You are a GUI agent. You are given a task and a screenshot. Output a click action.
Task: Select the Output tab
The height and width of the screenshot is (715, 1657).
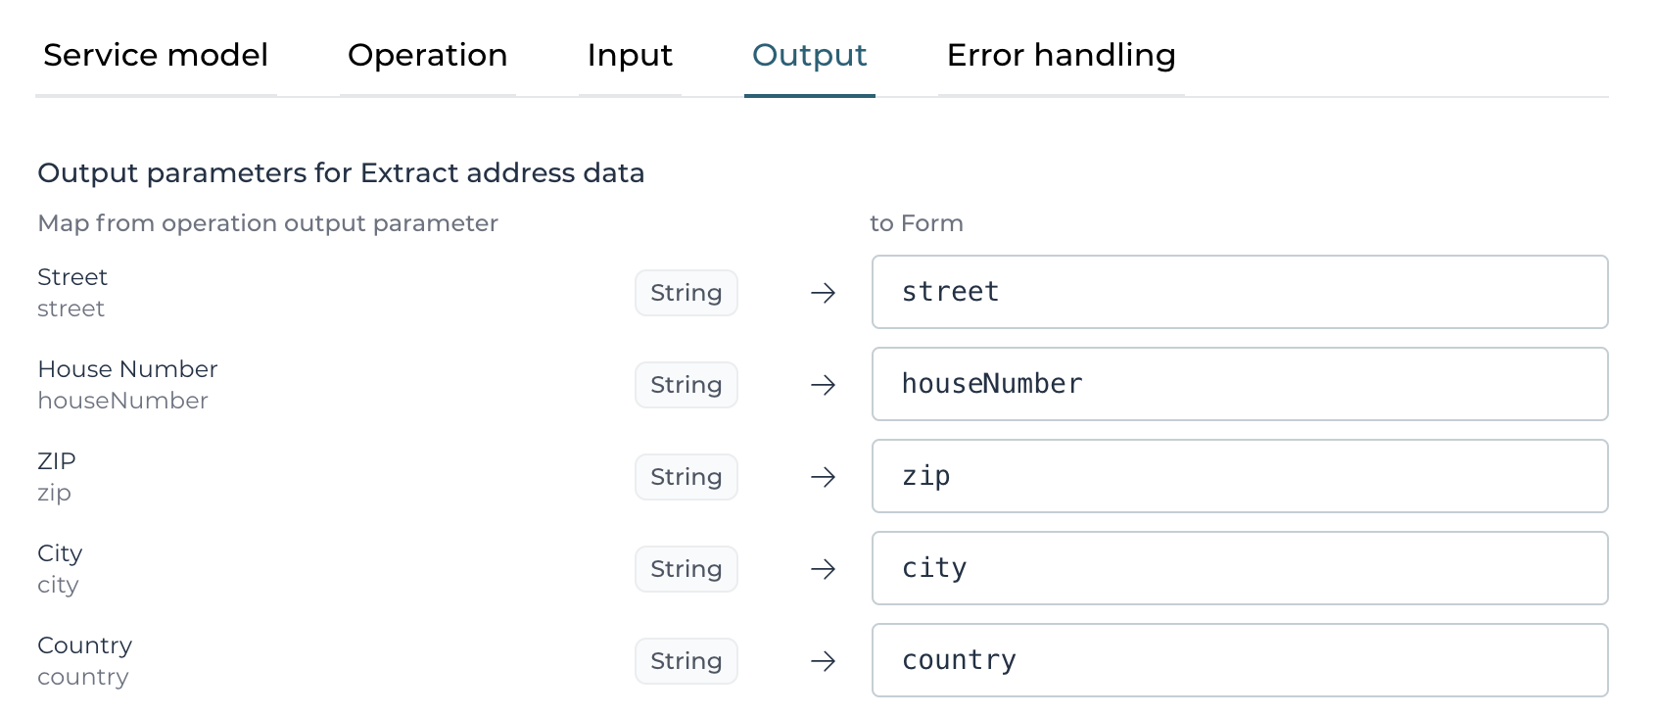point(809,56)
